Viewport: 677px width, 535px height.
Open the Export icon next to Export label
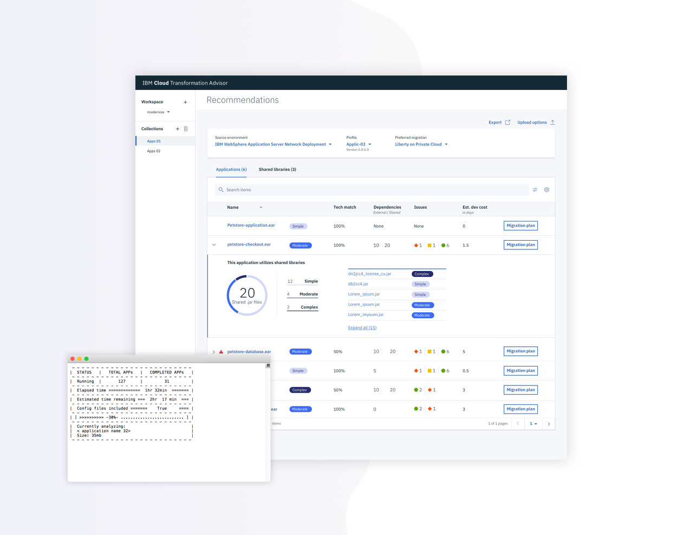[x=507, y=122]
